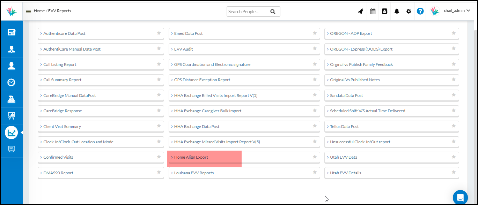
Task: Open the chat support bubble icon
Action: 460,197
